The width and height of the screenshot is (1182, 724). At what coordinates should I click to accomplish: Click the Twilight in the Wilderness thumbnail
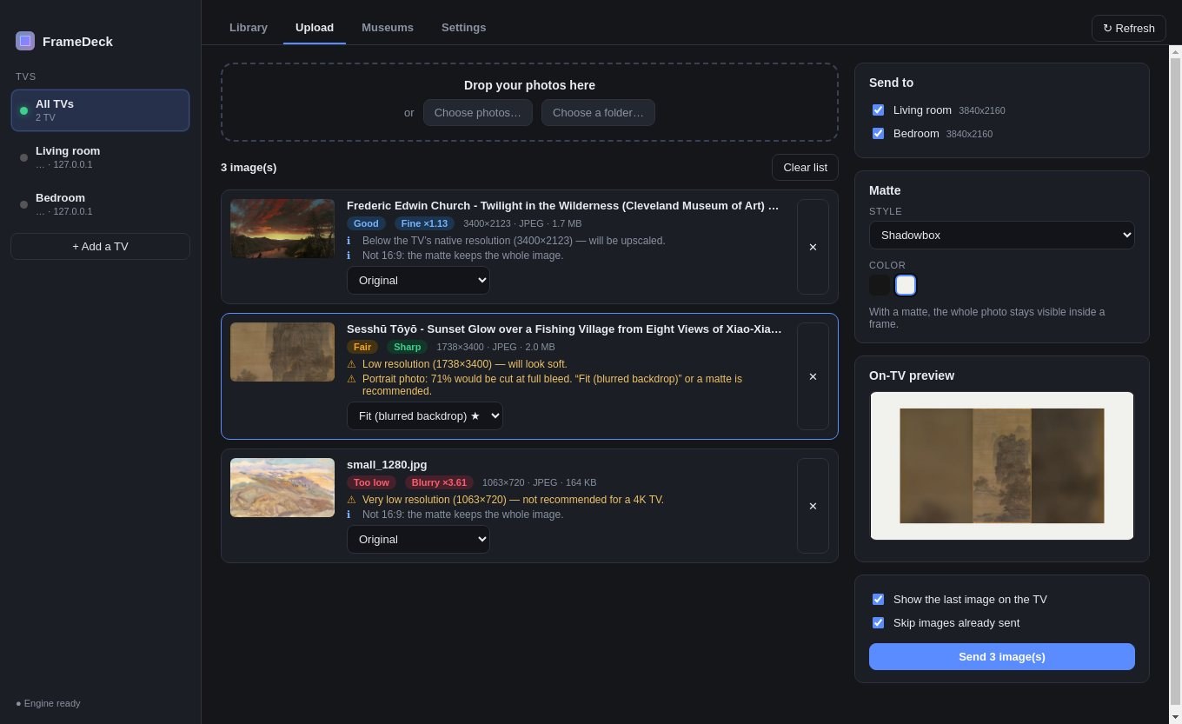coord(282,229)
